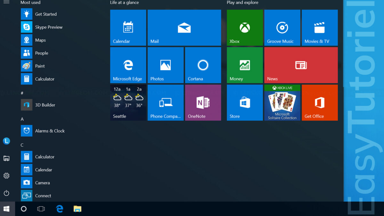Launch Edge from the taskbar
This screenshot has width=384, height=216.
tap(60, 209)
